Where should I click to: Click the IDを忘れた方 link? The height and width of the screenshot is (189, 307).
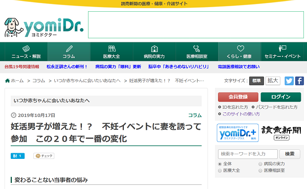pos(235,107)
